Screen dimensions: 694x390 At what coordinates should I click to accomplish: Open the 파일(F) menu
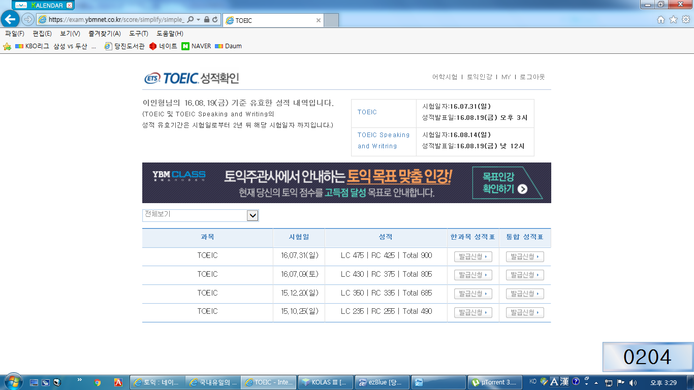pos(15,34)
